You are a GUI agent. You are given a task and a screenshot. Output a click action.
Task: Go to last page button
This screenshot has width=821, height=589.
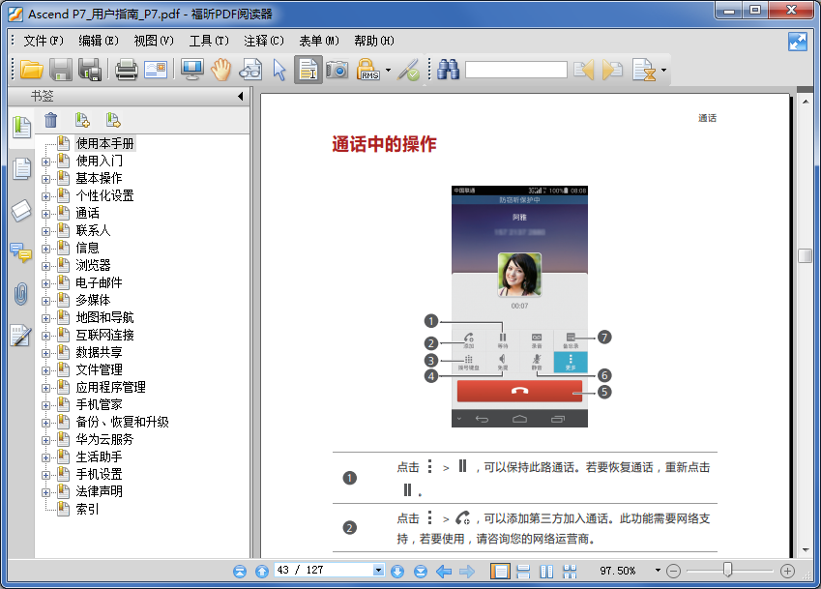pos(421,572)
